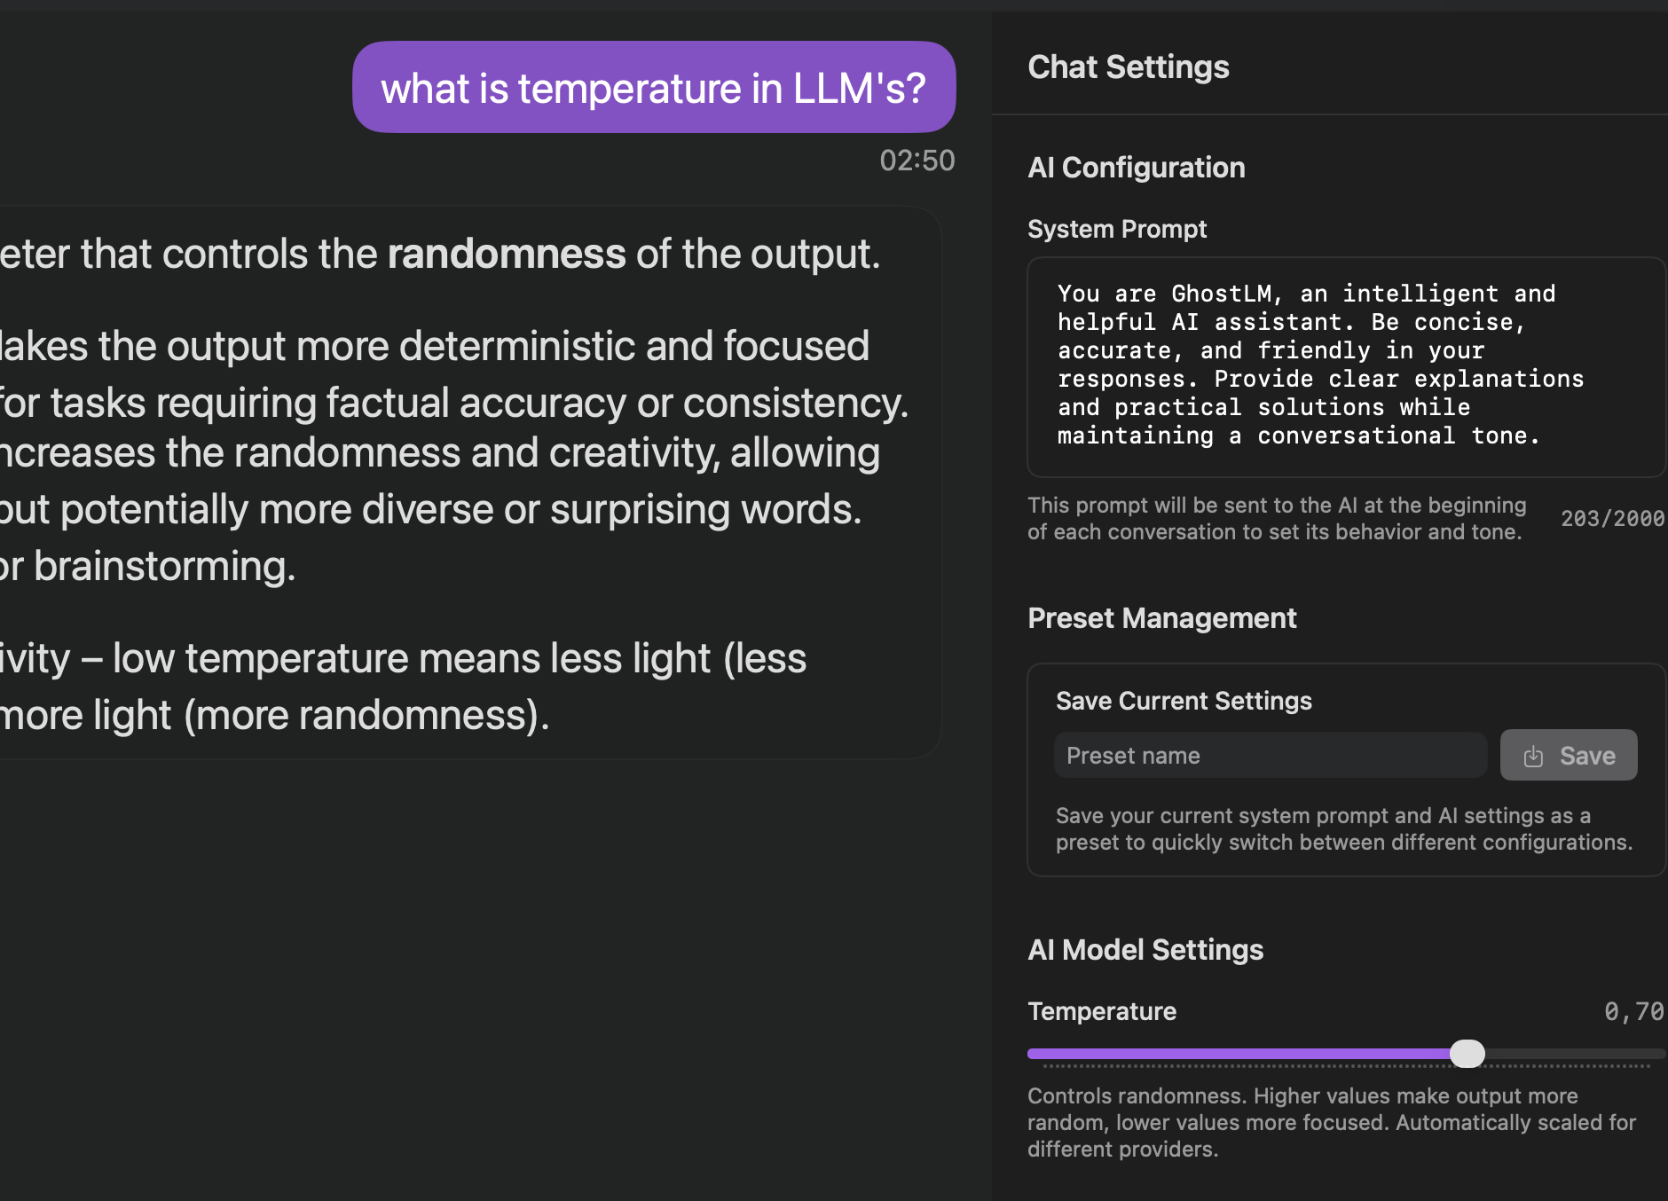Click the unfilled right end of Temperature slider

1597,1054
